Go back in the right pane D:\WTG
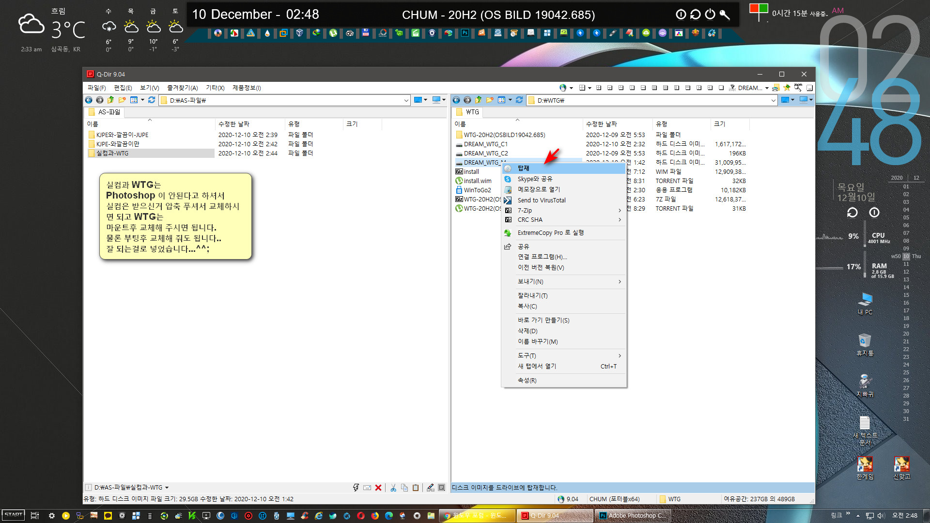 pyautogui.click(x=456, y=100)
